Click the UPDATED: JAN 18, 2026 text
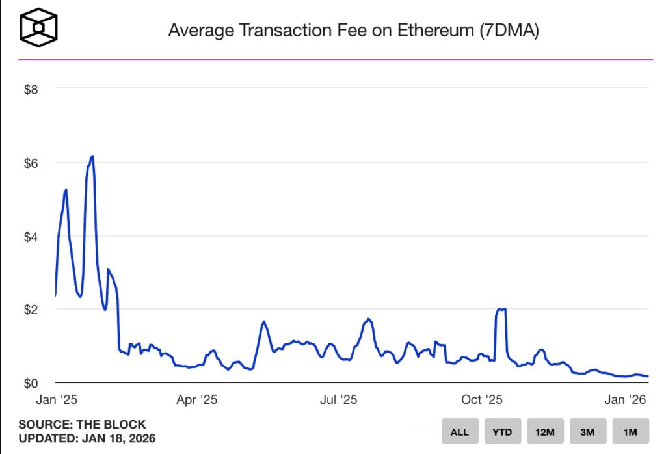This screenshot has width=666, height=454. (87, 438)
